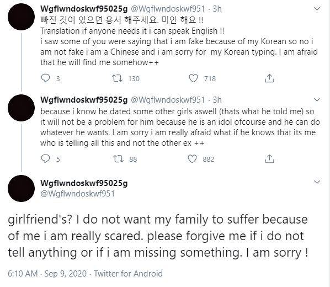
Task: Reply to the tweet with 5 comments
Action: tap(45, 159)
